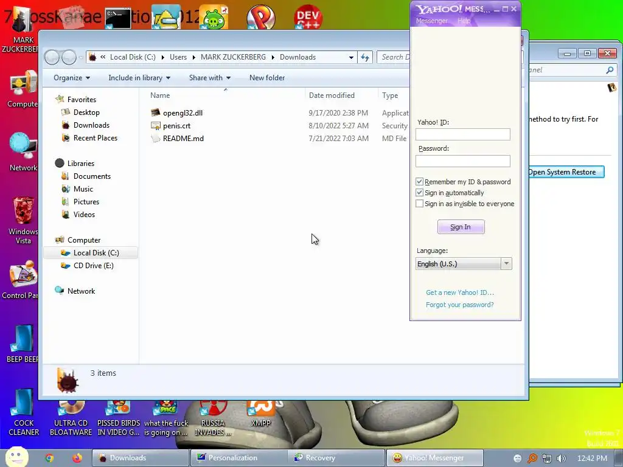Screen dimensions: 623x467
Task: Click the New folder button
Action: (x=267, y=78)
